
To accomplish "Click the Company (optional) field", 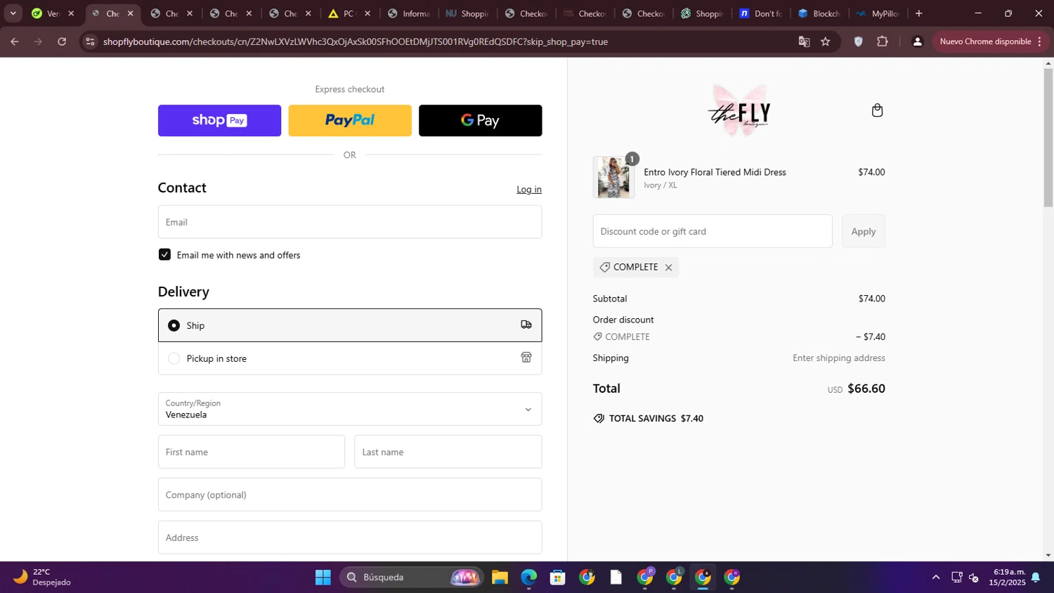I will (x=350, y=495).
